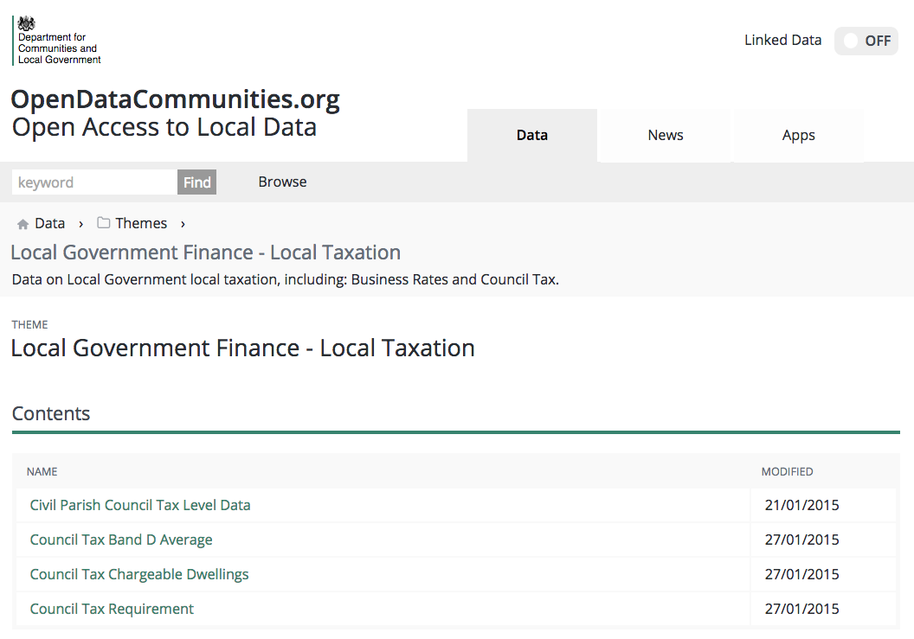Open the Browse link
Viewport: 914px width, 639px height.
[282, 182]
